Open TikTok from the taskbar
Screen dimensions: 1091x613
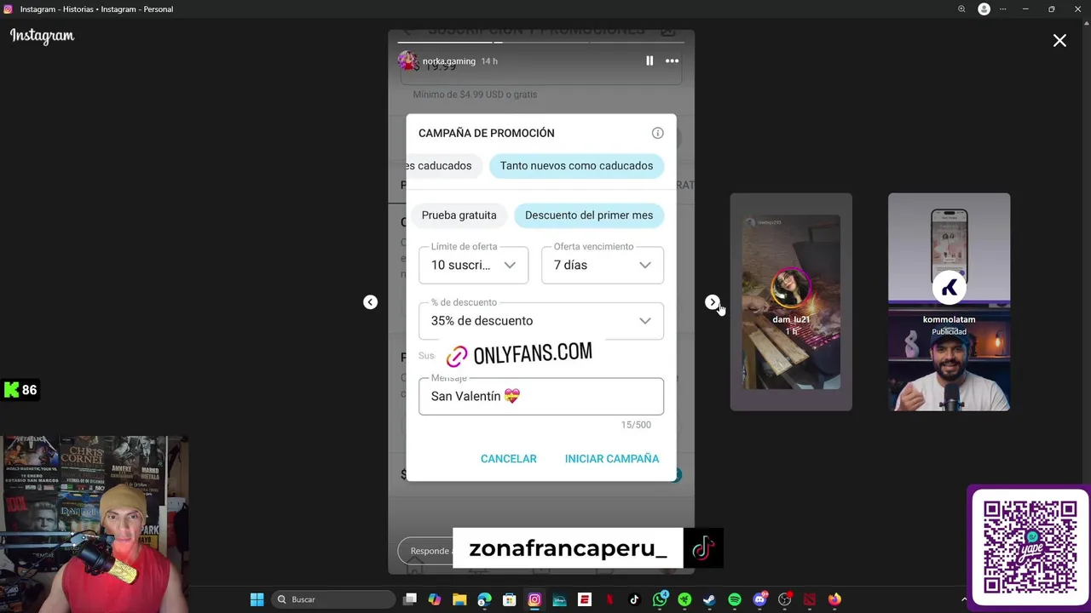[x=634, y=599]
